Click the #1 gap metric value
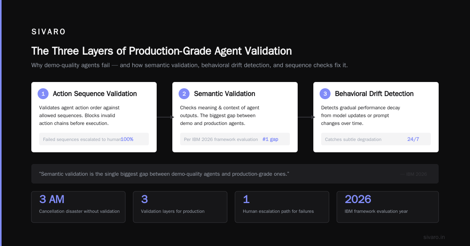The image size is (470, 246). [270, 139]
